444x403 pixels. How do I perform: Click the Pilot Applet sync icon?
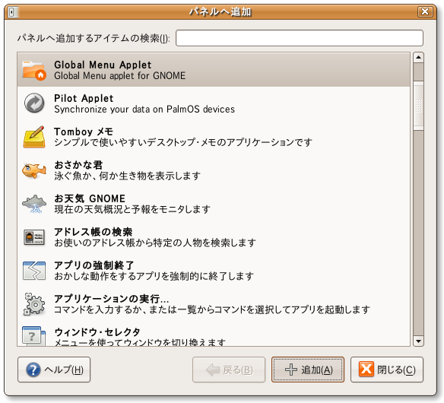coord(34,103)
